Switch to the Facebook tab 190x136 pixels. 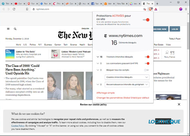[x=96, y=4]
